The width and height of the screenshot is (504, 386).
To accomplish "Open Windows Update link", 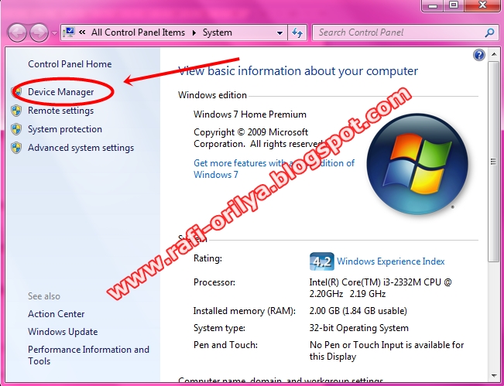I will click(63, 332).
